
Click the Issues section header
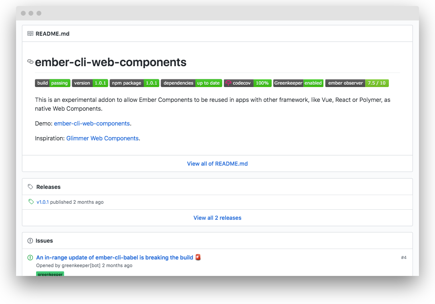pyautogui.click(x=44, y=241)
